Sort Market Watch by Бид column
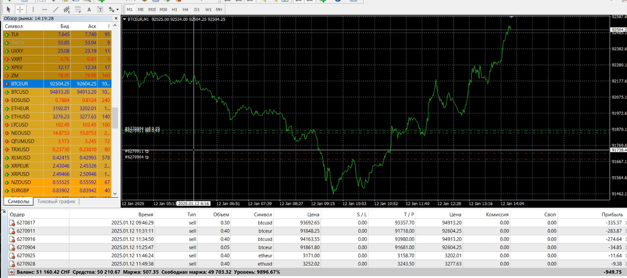627x278 pixels. point(56,26)
